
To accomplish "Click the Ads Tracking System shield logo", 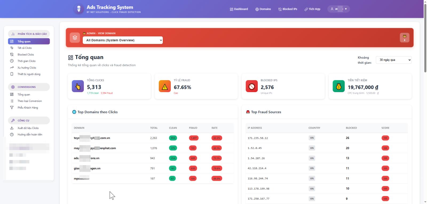I will click(x=79, y=9).
